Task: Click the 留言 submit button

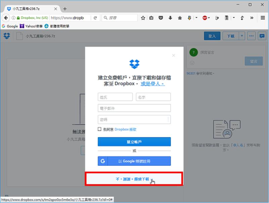Action: (x=254, y=61)
